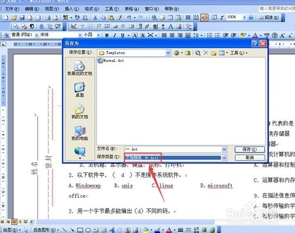Click the horizontal scrollbar at document bottom

tap(125, 222)
